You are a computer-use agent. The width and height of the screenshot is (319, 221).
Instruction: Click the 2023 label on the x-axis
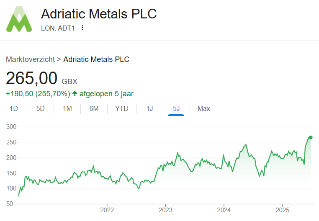tap(165, 210)
